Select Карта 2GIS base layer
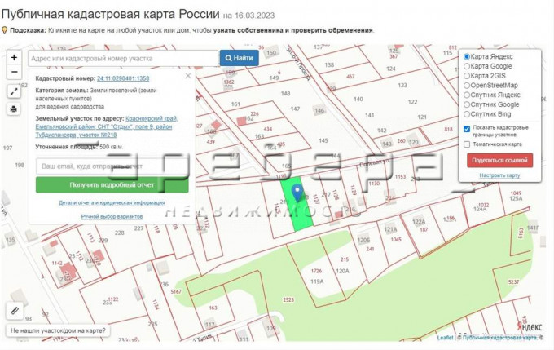This screenshot has height=350, width=554. coord(467,76)
